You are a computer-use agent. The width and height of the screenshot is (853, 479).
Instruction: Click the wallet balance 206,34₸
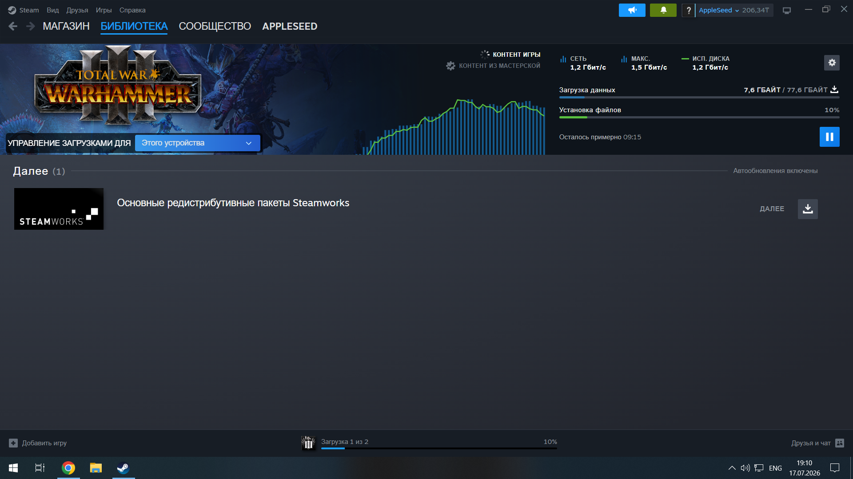pyautogui.click(x=755, y=10)
